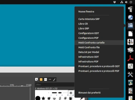135x100 pixels.
Task: Open the blank LibreOffice document icon
Action: (130, 34)
